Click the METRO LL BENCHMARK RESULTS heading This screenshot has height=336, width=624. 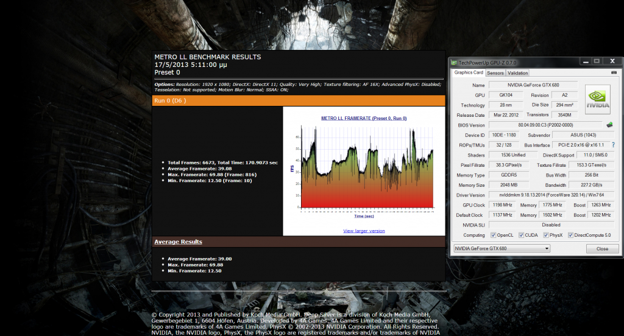(x=208, y=57)
